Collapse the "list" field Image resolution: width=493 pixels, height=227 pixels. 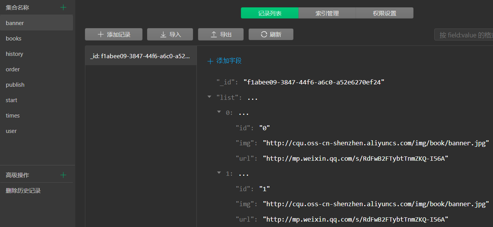point(209,97)
